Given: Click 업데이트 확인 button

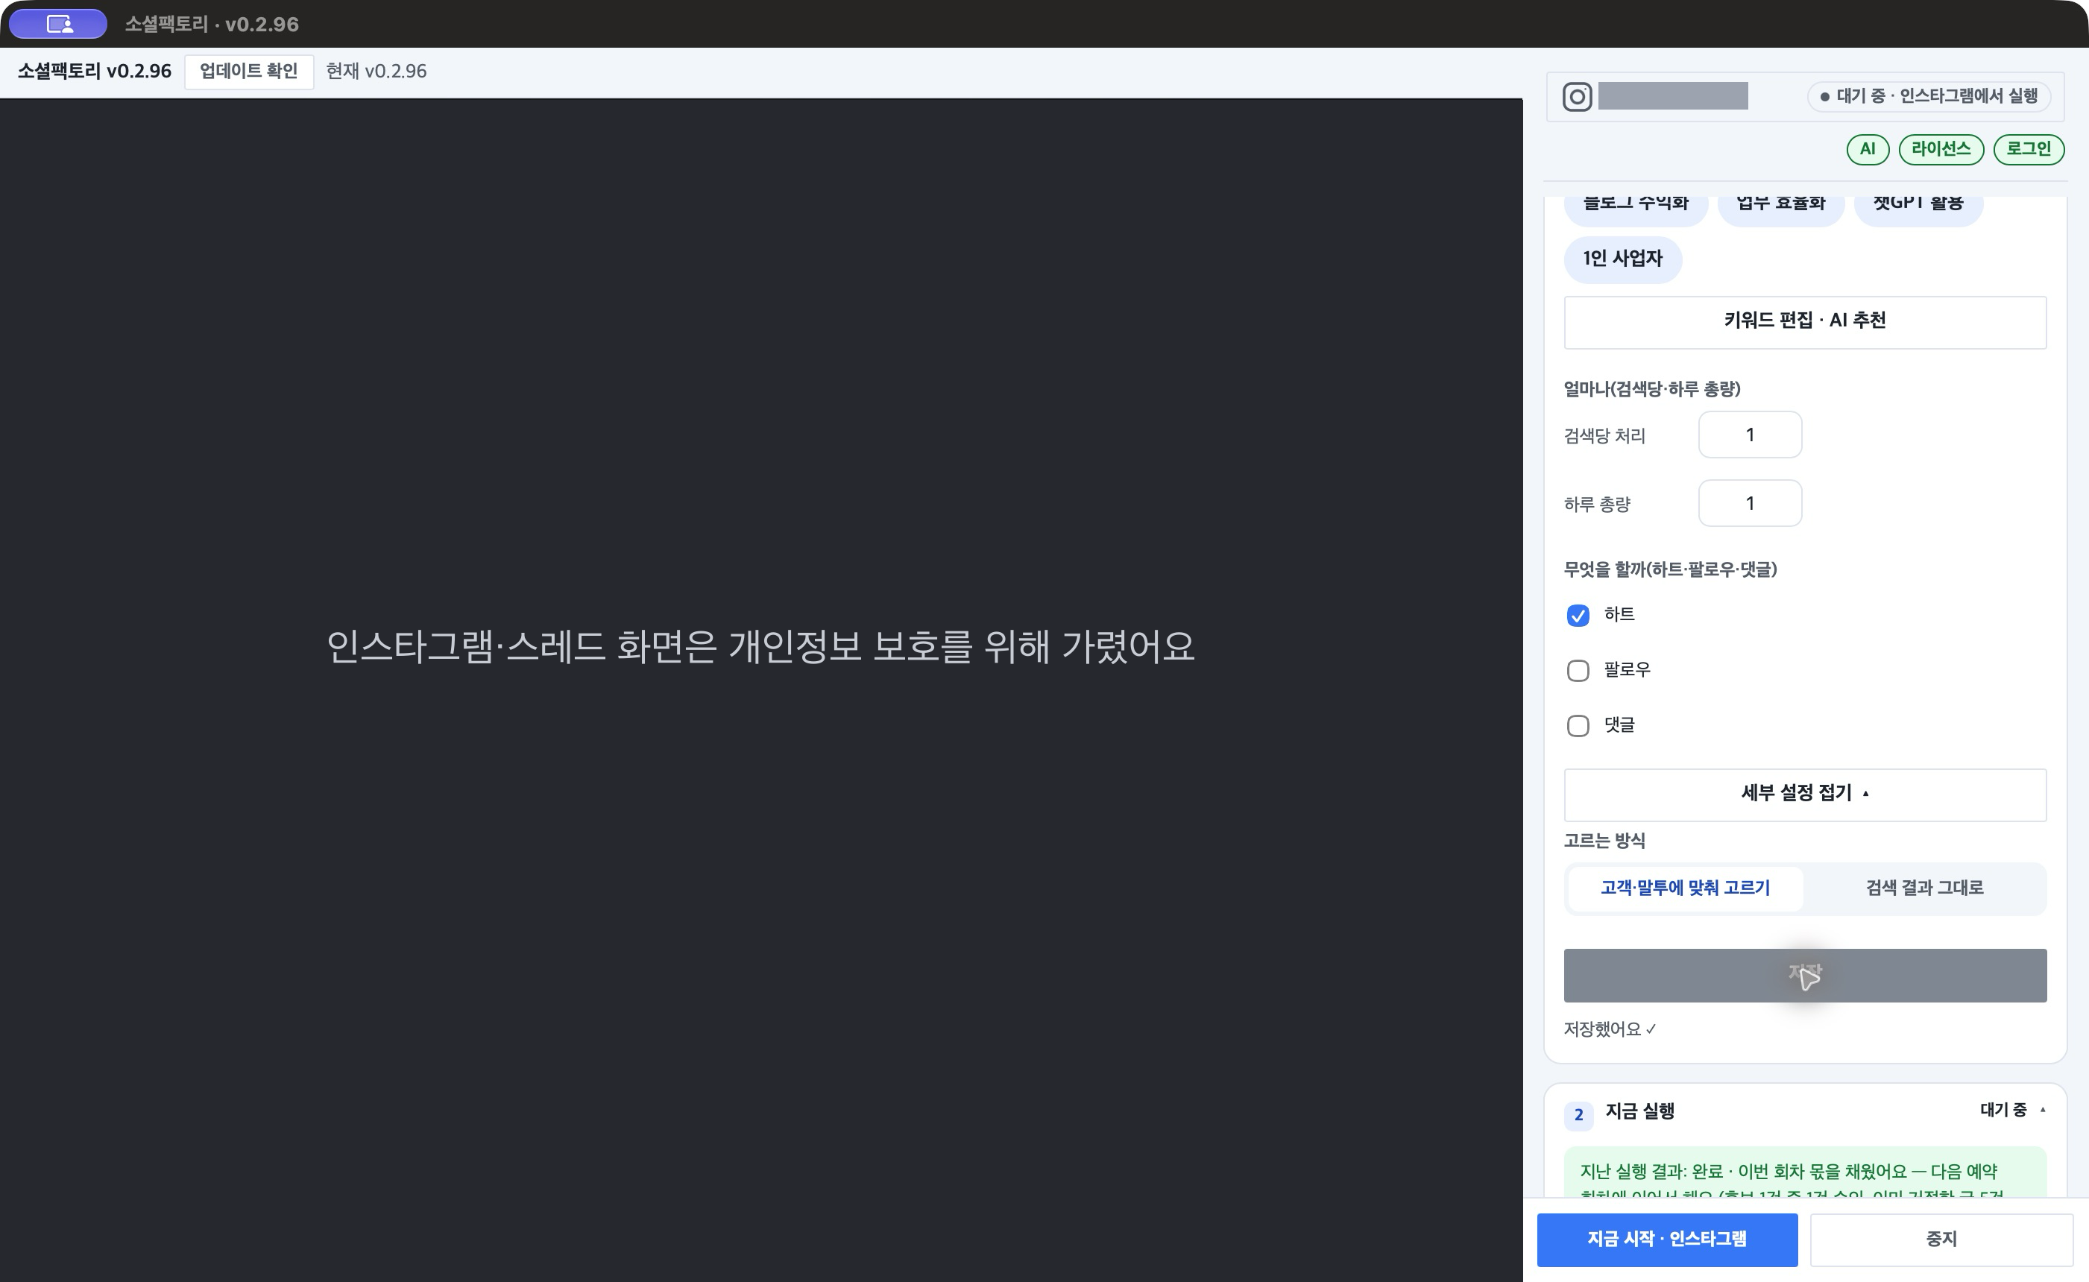Looking at the screenshot, I should pyautogui.click(x=248, y=72).
